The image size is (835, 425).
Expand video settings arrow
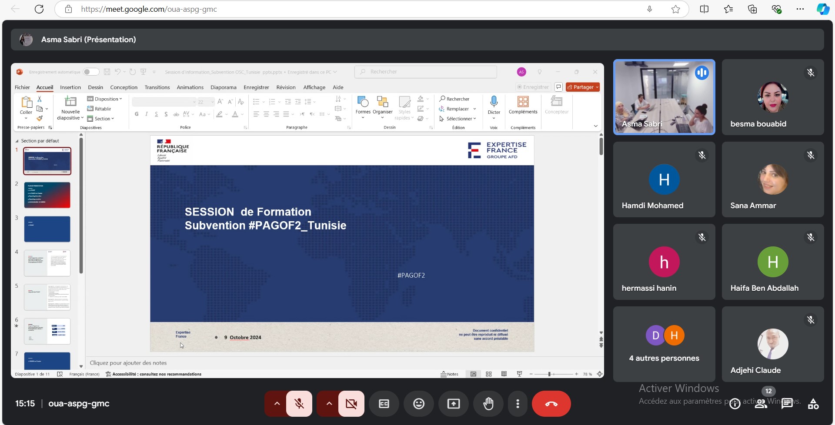coord(329,404)
